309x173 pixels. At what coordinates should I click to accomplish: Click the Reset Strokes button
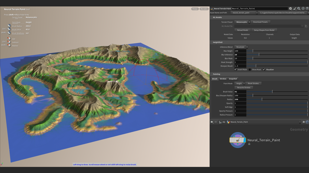(253, 83)
